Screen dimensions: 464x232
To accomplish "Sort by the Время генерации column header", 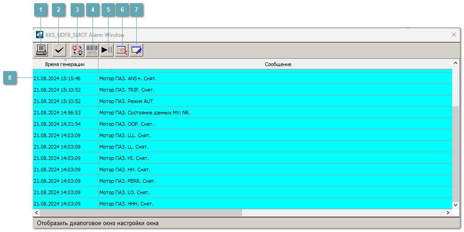I will pyautogui.click(x=65, y=65).
